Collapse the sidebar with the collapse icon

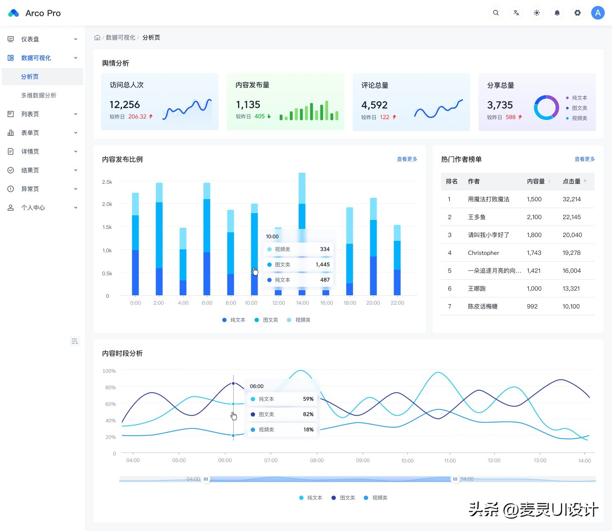75,341
